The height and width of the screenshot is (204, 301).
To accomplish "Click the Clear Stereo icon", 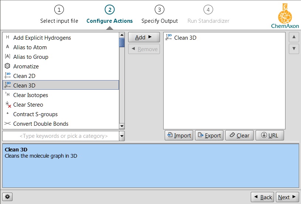I will click(7, 104).
